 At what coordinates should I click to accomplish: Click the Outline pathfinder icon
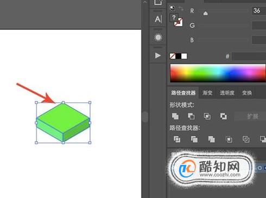246,139
